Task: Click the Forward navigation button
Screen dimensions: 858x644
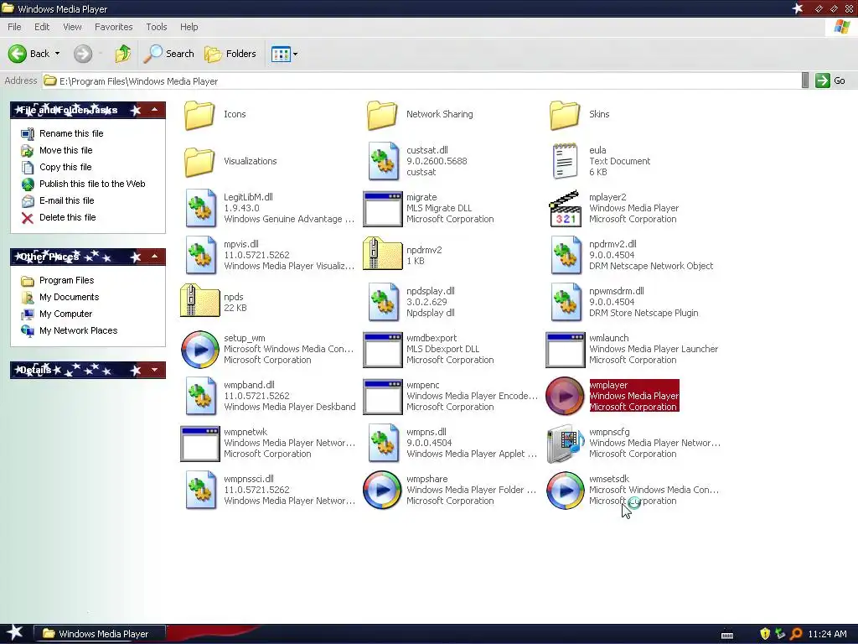Action: [x=83, y=54]
